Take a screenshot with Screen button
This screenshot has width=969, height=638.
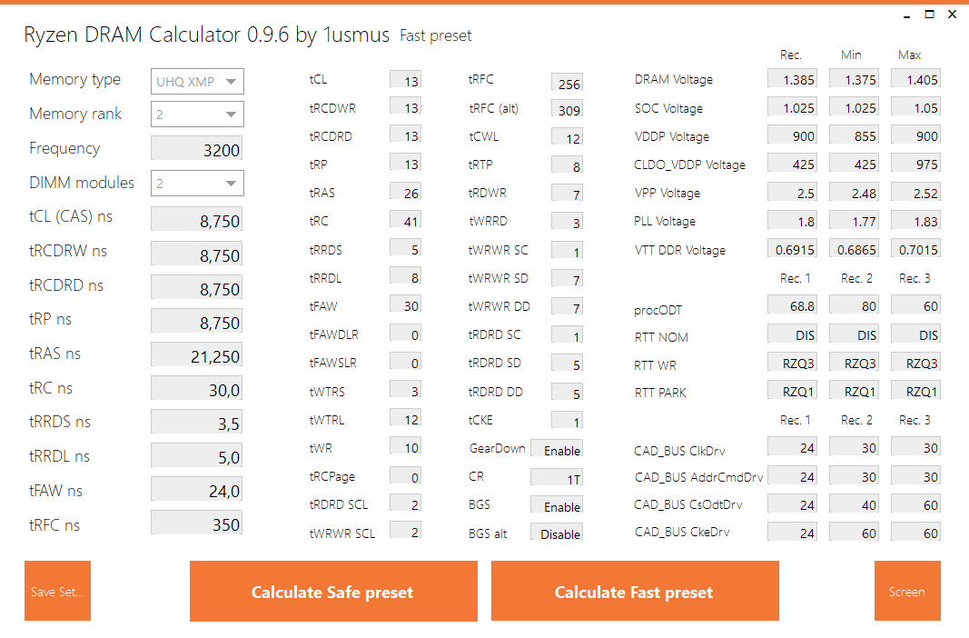[x=906, y=592]
